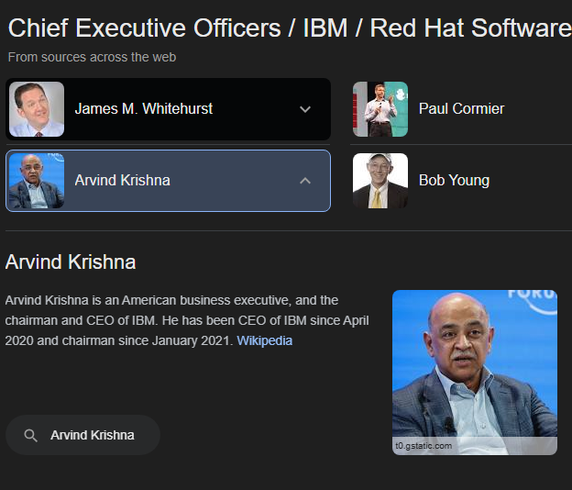
Task: Open Bob Young thumbnail photo
Action: [380, 181]
